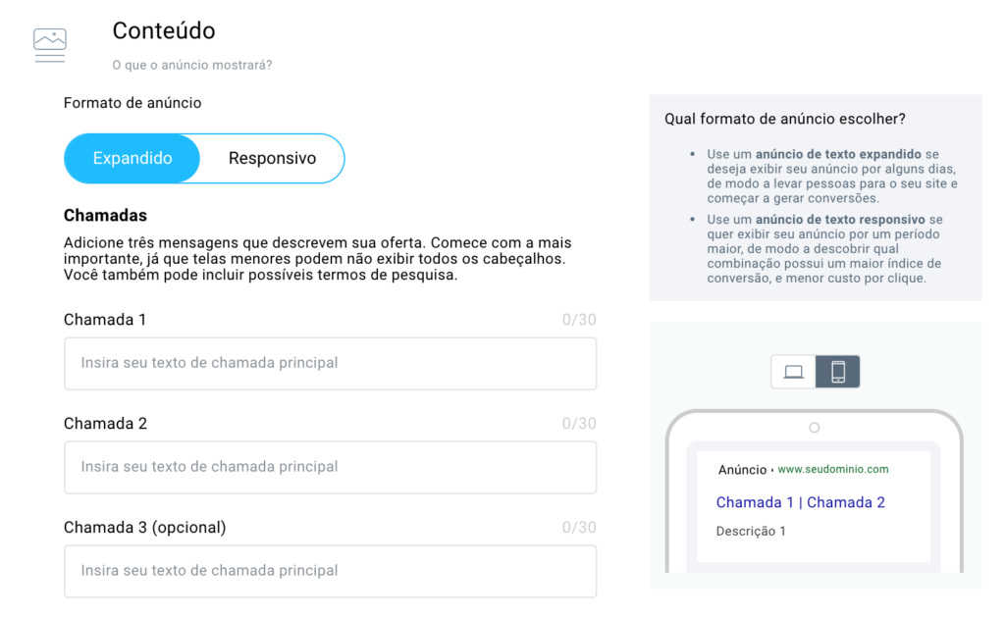Click the Chamada 2 character counter 0/30
This screenshot has width=1005, height=618.
point(579,424)
